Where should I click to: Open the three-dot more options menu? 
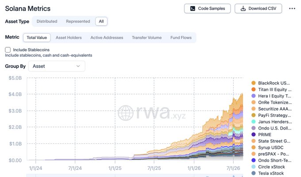point(292,8)
